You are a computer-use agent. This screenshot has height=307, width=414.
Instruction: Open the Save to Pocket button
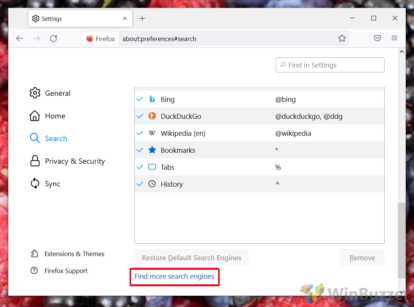click(x=377, y=38)
